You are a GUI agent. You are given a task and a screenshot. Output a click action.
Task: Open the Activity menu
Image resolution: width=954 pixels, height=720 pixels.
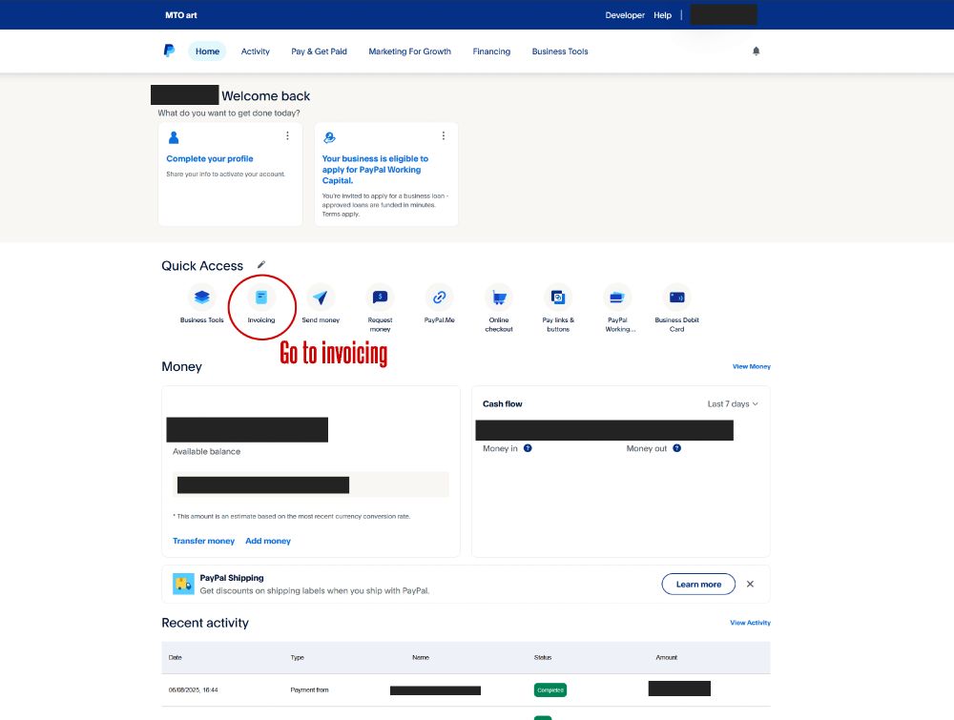(x=255, y=51)
